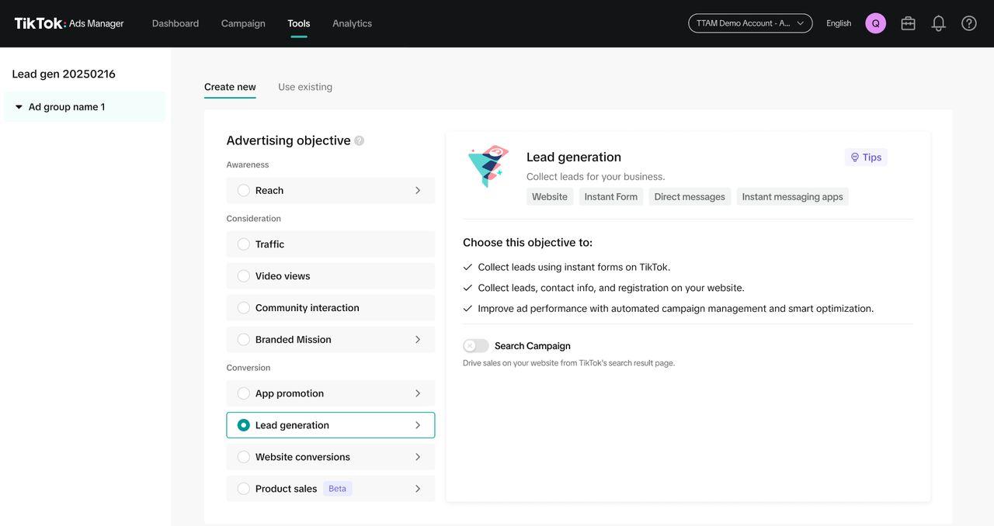This screenshot has width=994, height=526.
Task: Collapse the Ad group name 1 tree item
Action: click(19, 107)
